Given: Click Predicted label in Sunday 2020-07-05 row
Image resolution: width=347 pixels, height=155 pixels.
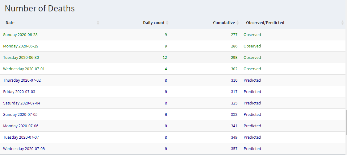Looking at the screenshot, I should pyautogui.click(x=252, y=114).
